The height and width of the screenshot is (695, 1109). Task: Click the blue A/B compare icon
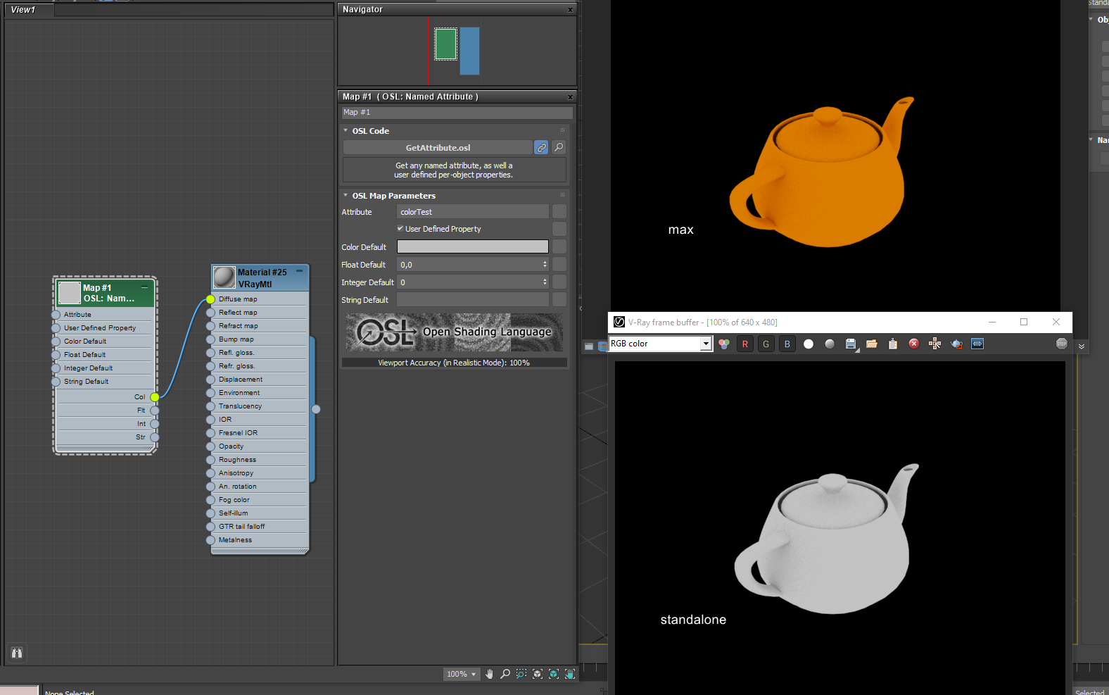977,344
